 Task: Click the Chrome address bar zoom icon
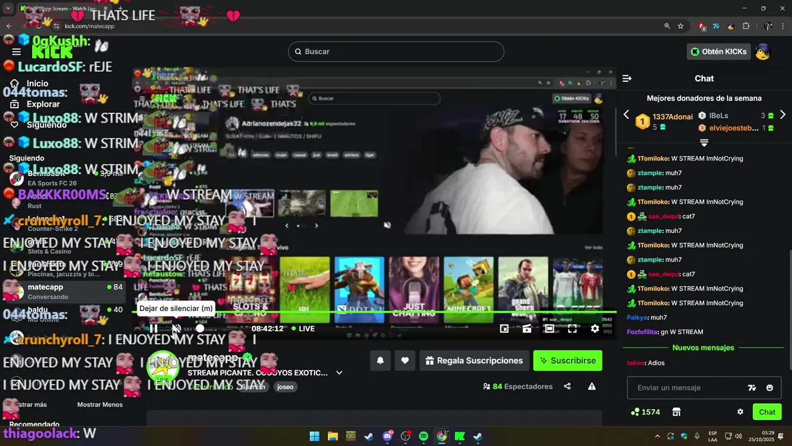tap(667, 26)
